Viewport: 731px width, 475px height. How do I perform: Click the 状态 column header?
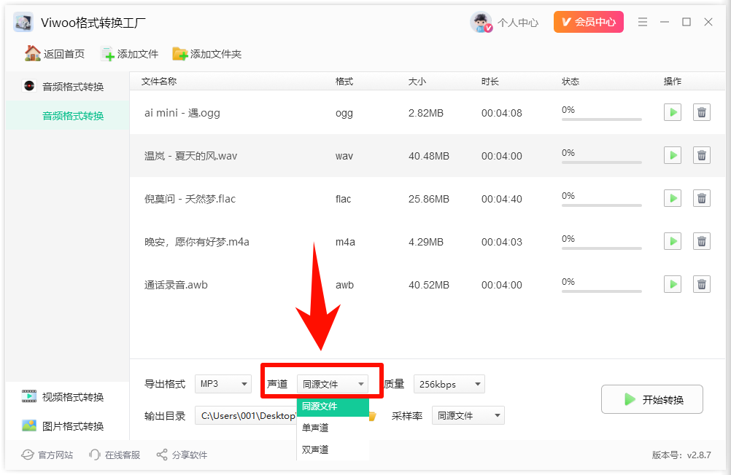[571, 82]
